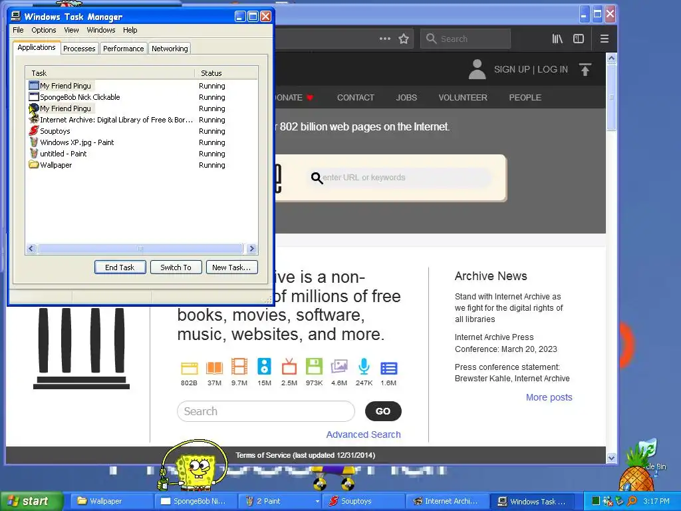Click the task list right scroll arrow
Screen dimensions: 681x511
point(251,249)
